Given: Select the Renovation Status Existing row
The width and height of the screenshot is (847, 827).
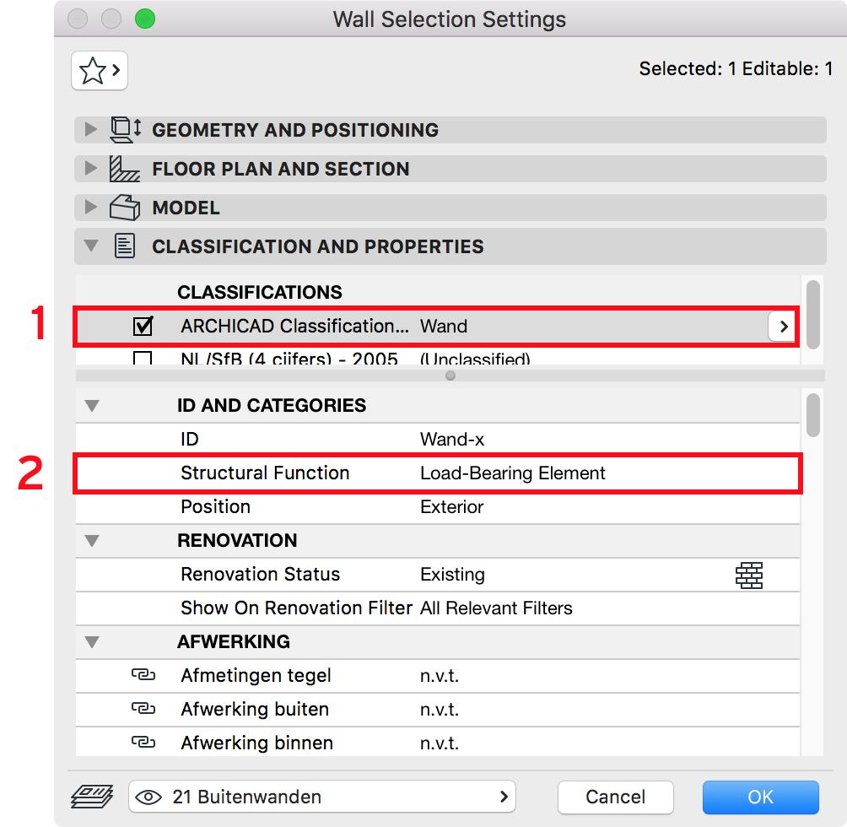Looking at the screenshot, I should coord(438,575).
